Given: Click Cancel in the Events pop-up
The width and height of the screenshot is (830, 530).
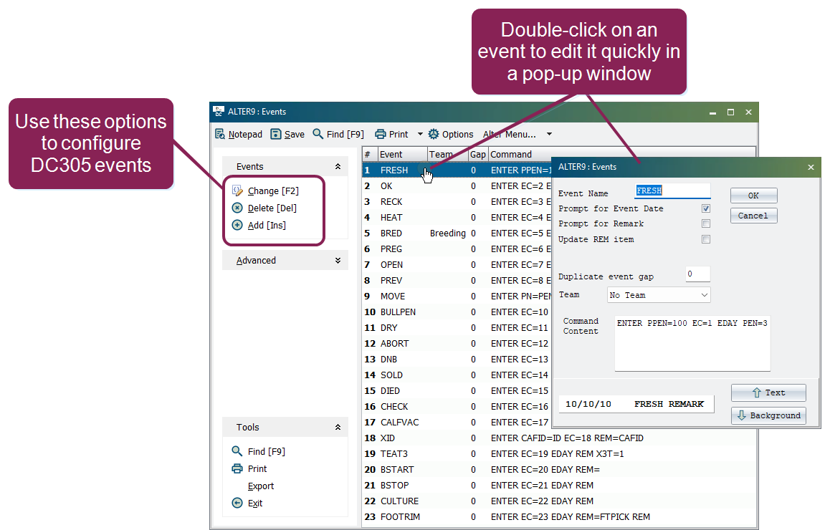Looking at the screenshot, I should coord(754,216).
